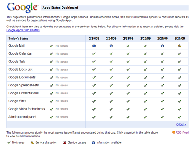Open Google Mail info icon for 2/24/09
191x147 pixels.
pyautogui.click(x=111, y=46)
